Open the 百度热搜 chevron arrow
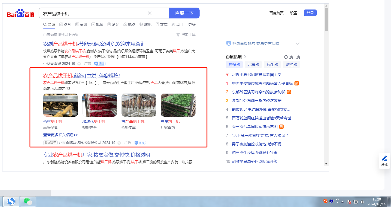Screen dimensions: 391x207 [245, 57]
